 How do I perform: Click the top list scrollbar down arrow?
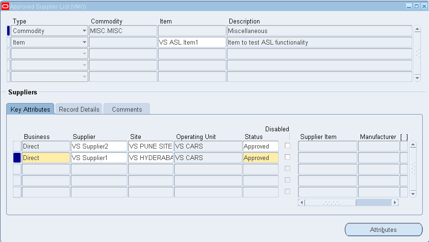pyautogui.click(x=417, y=78)
